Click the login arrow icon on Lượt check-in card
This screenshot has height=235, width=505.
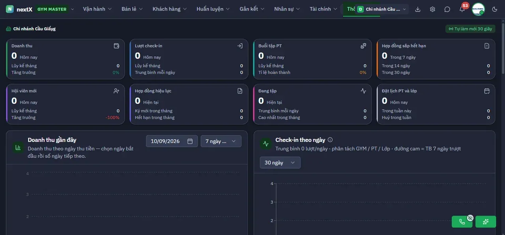(x=240, y=46)
